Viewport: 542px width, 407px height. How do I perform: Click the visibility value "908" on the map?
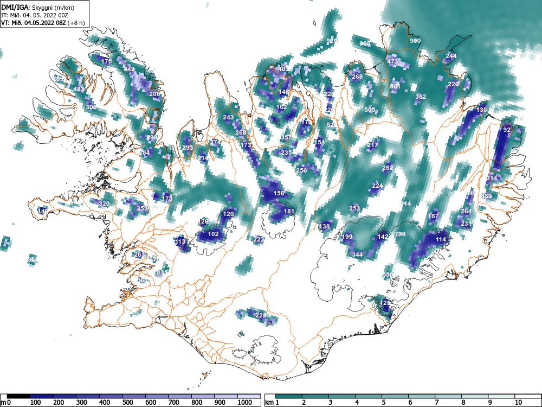point(365,43)
